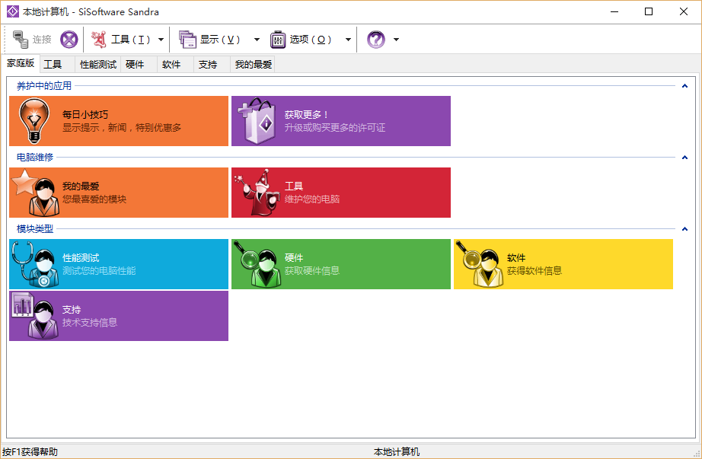Expand the help icon dropdown arrow
Viewport: 702px width, 459px height.
point(396,40)
